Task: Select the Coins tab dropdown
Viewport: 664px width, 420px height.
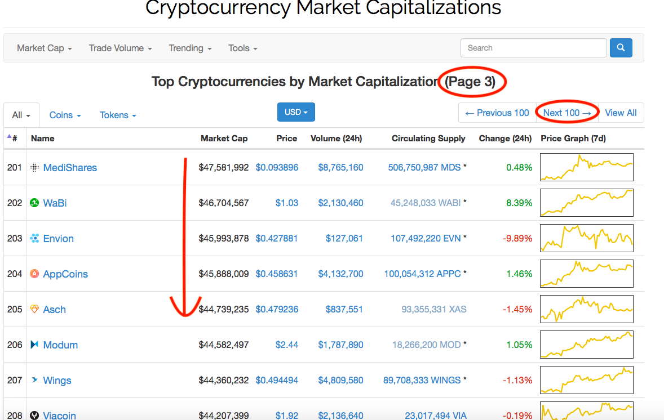Action: [x=65, y=115]
